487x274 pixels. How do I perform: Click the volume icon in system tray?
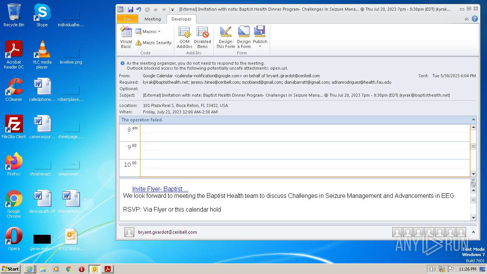tap(432, 269)
